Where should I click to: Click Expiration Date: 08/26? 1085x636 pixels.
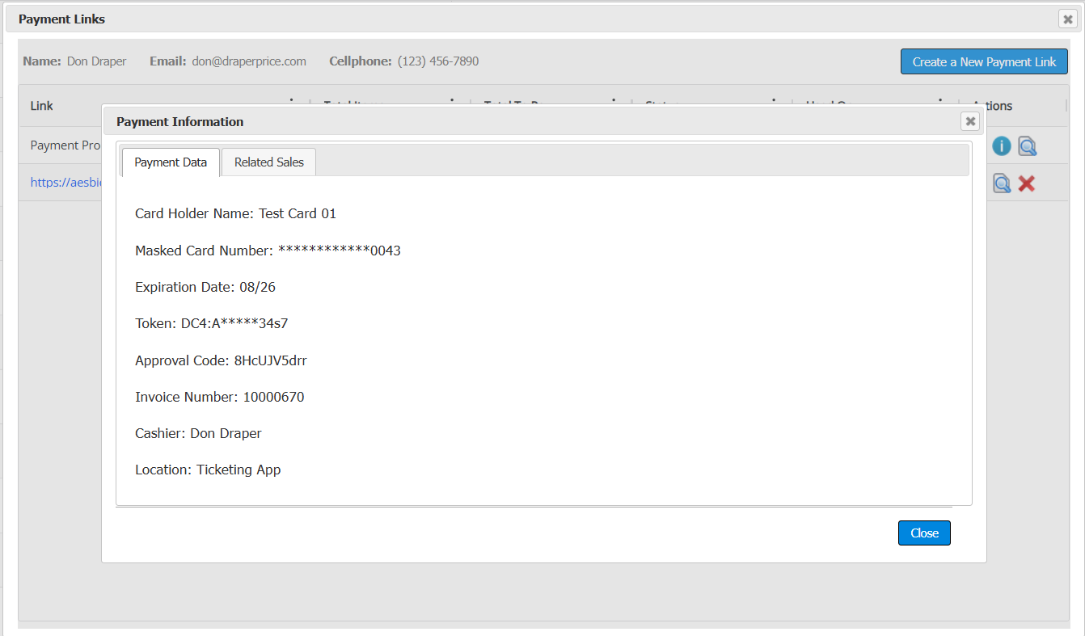(205, 288)
